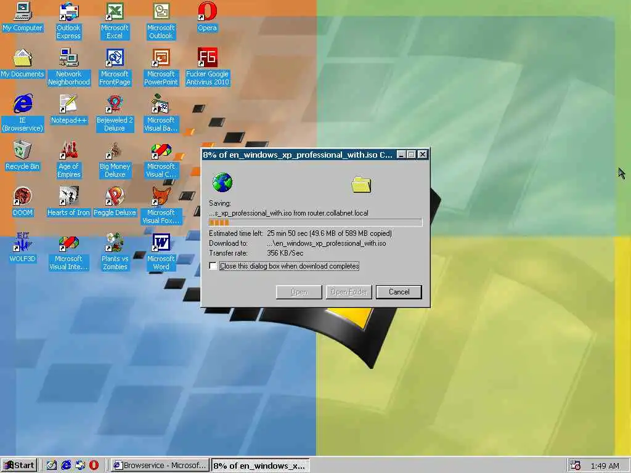Click the 356 KB/Sec transfer rate value
The width and height of the screenshot is (631, 473).
[x=285, y=253]
